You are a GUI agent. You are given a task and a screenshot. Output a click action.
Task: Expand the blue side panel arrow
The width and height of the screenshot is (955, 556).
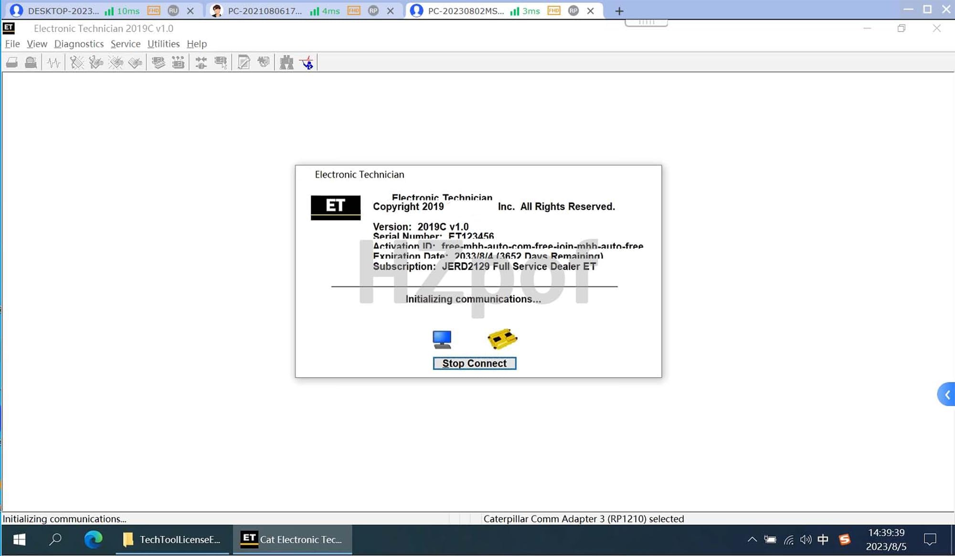point(947,394)
